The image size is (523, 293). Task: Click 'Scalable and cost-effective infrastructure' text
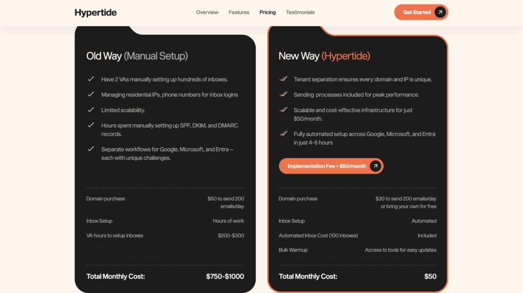353,114
